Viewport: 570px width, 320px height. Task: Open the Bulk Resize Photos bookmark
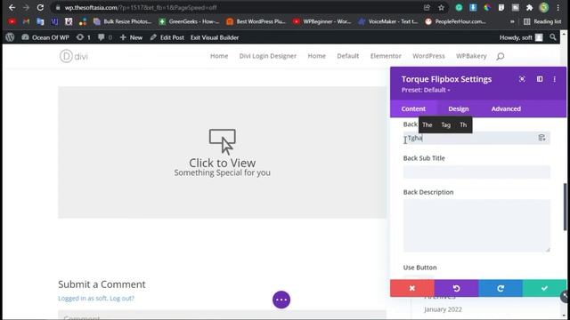(x=123, y=21)
